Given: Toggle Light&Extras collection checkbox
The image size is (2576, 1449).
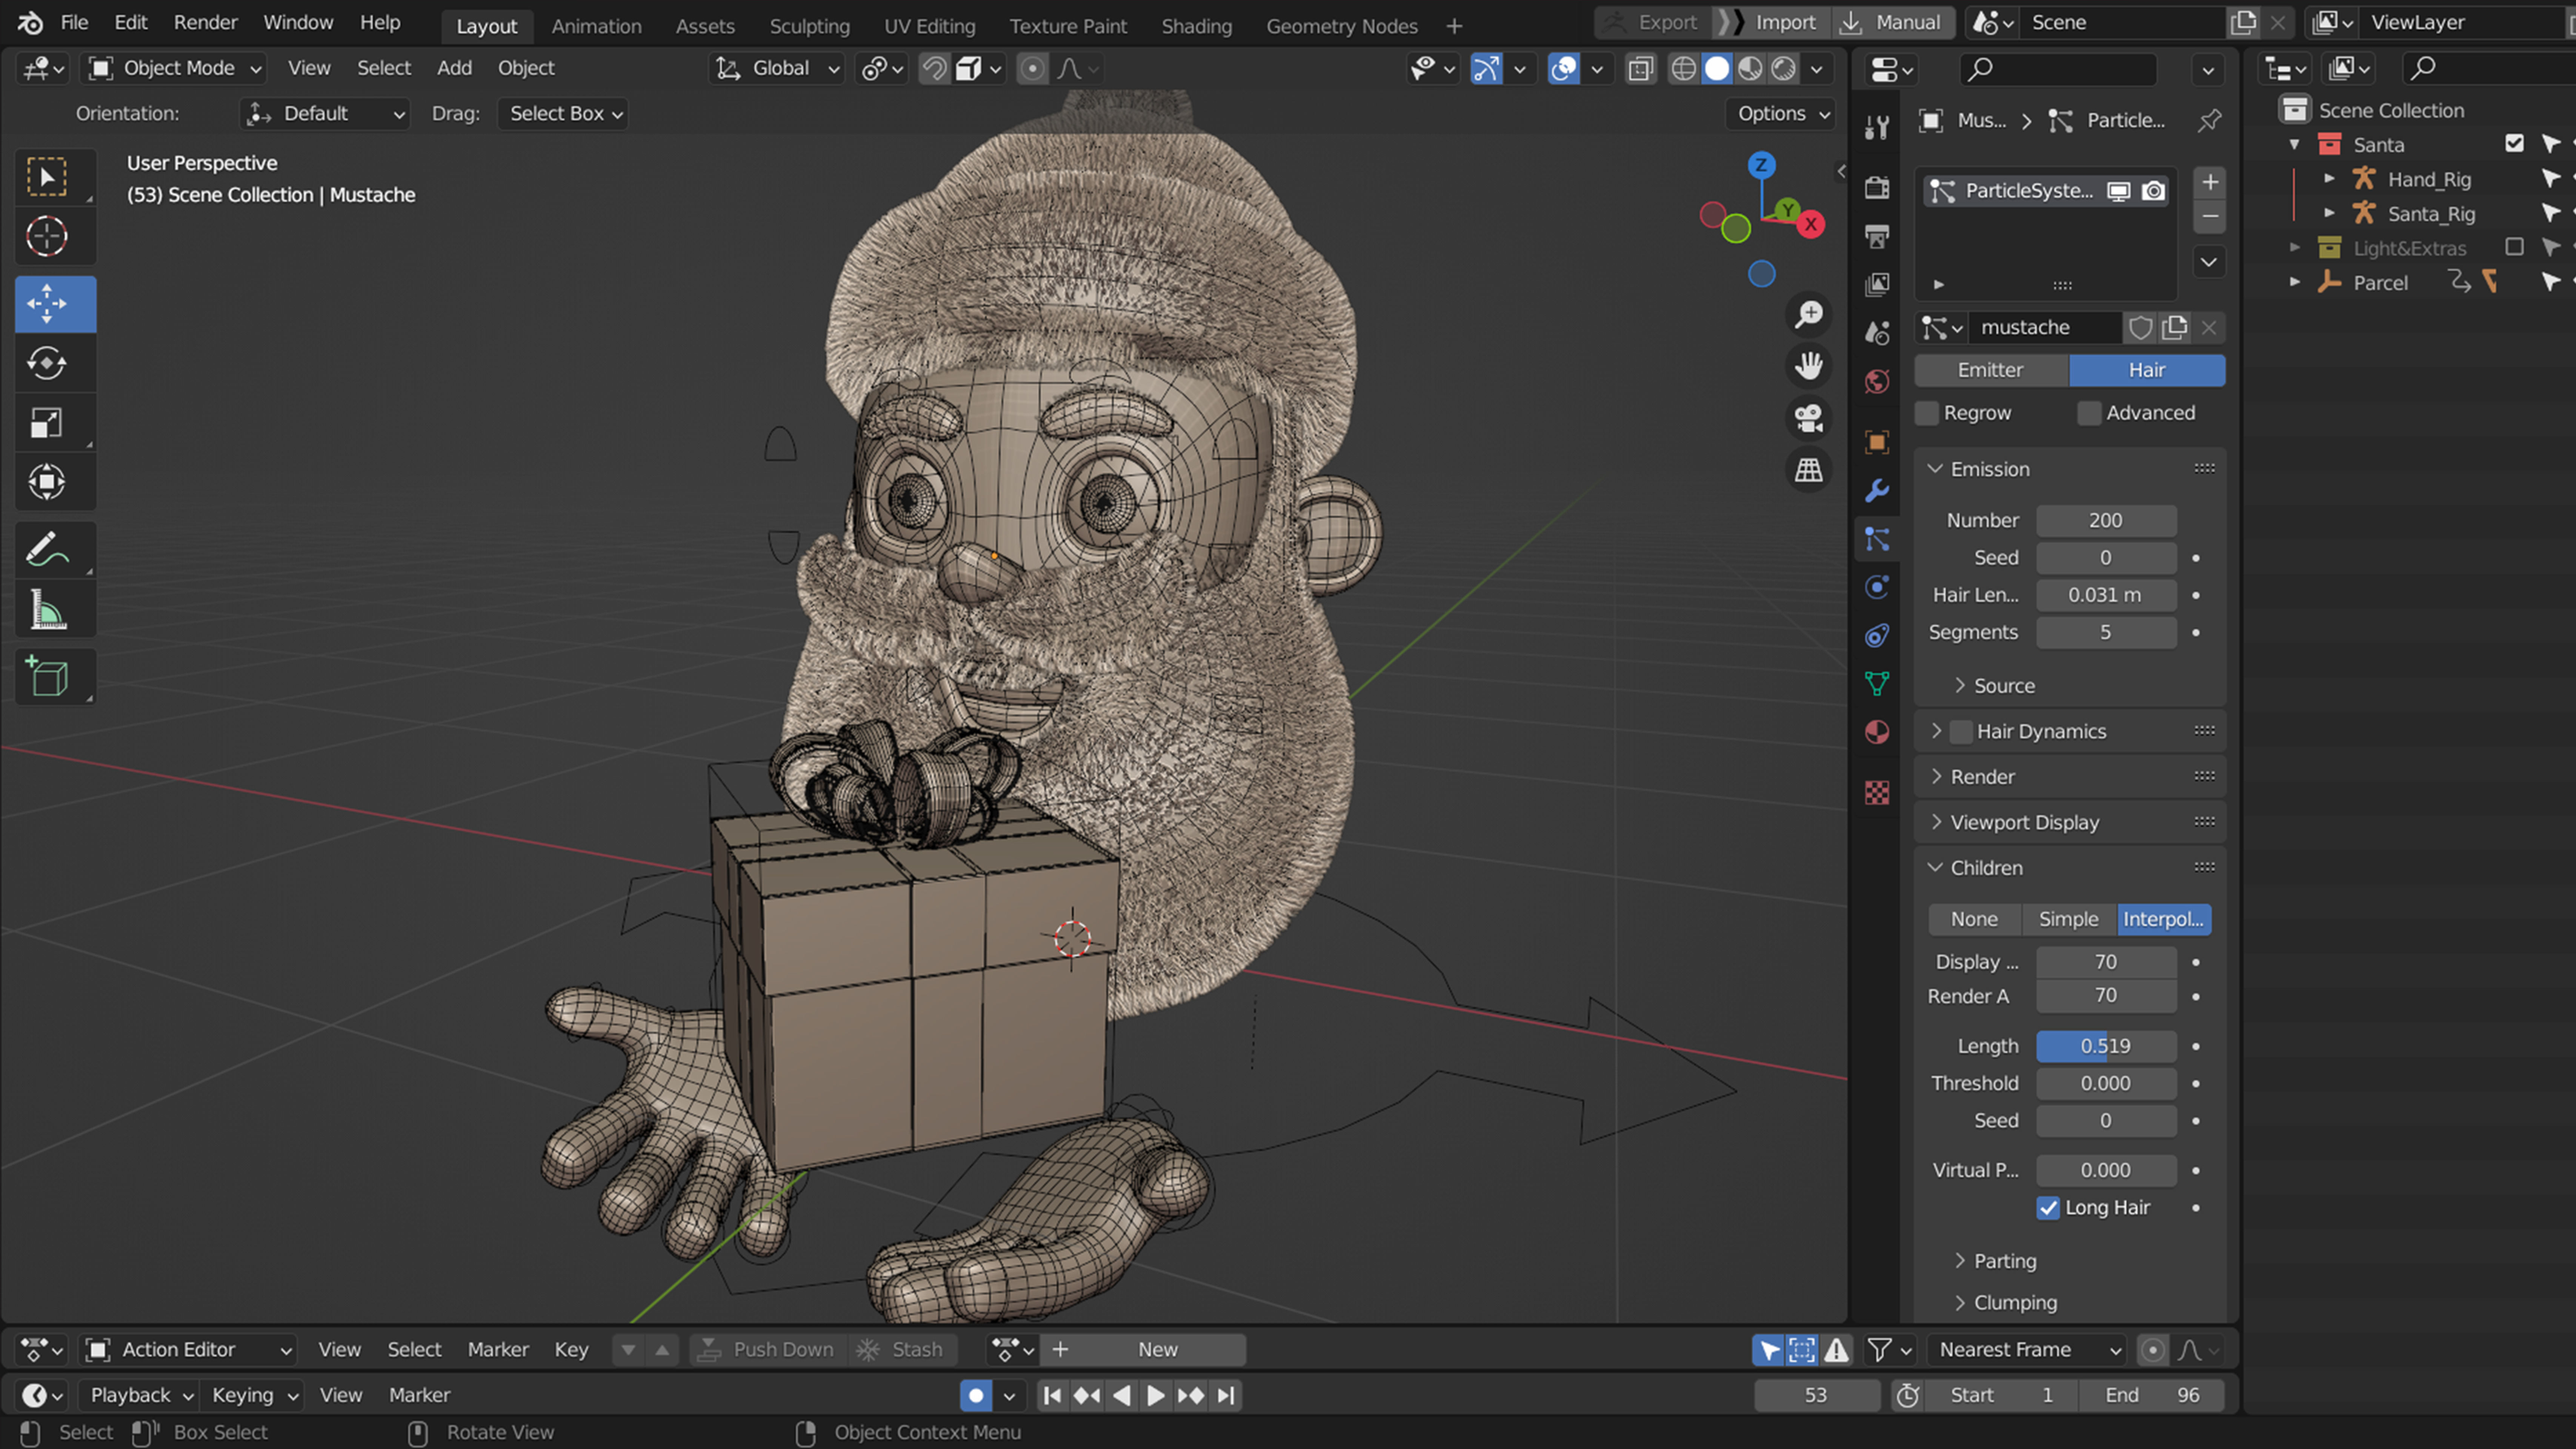Looking at the screenshot, I should [2514, 247].
